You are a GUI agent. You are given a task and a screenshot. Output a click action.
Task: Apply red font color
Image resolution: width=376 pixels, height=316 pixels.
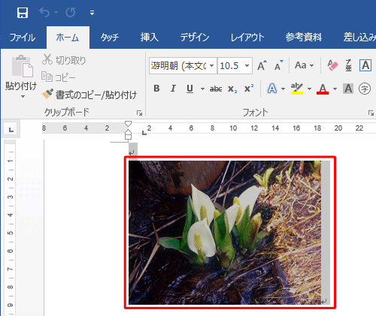click(x=323, y=89)
